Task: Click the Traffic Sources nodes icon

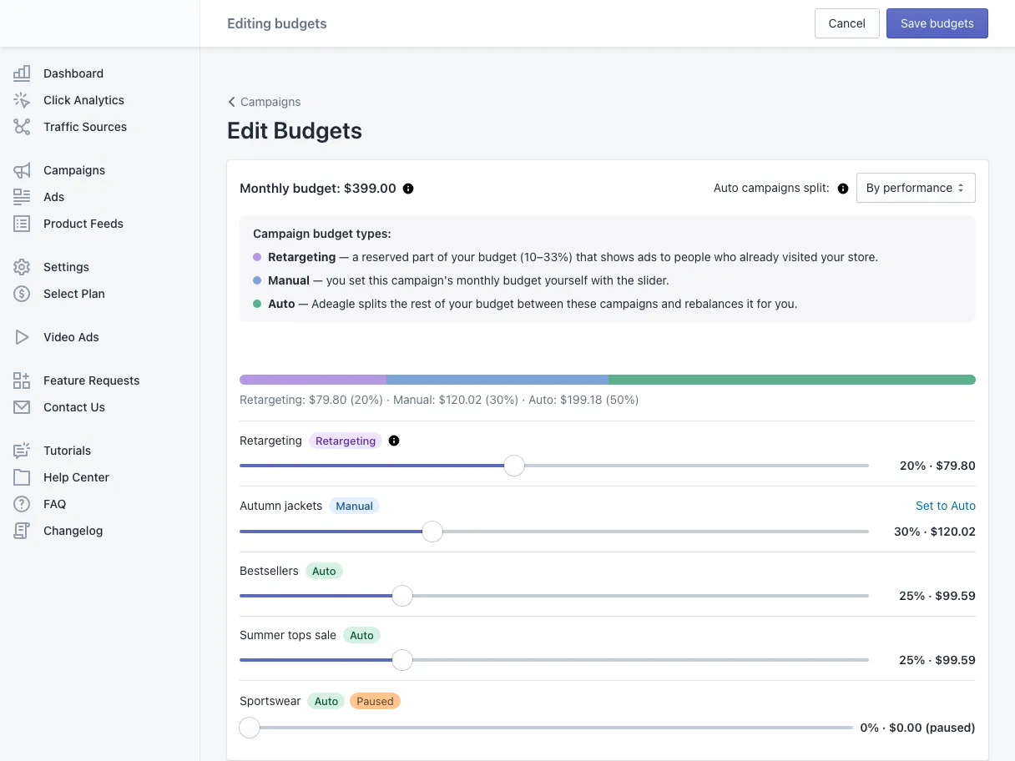Action: tap(22, 127)
